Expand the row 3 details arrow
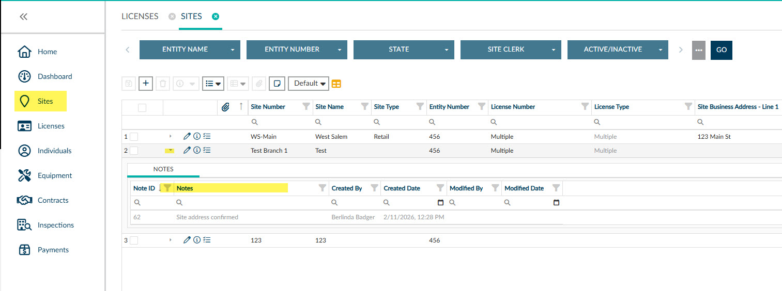The image size is (782, 291). click(170, 240)
